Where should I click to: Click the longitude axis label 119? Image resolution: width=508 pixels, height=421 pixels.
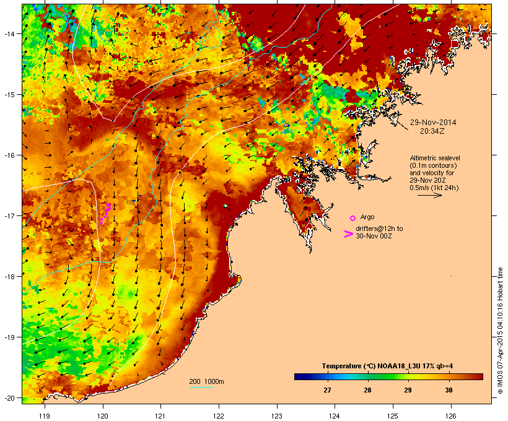45,416
